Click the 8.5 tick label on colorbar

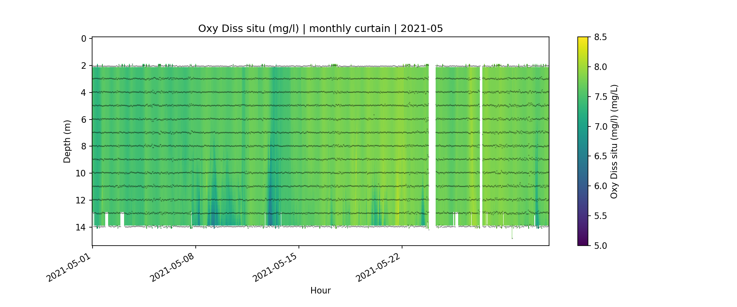(600, 37)
